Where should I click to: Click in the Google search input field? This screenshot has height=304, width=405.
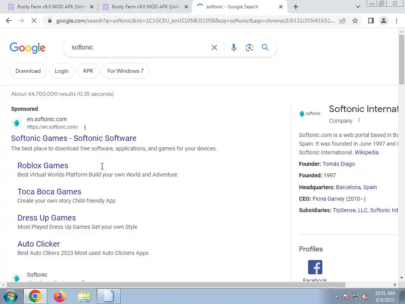point(140,47)
